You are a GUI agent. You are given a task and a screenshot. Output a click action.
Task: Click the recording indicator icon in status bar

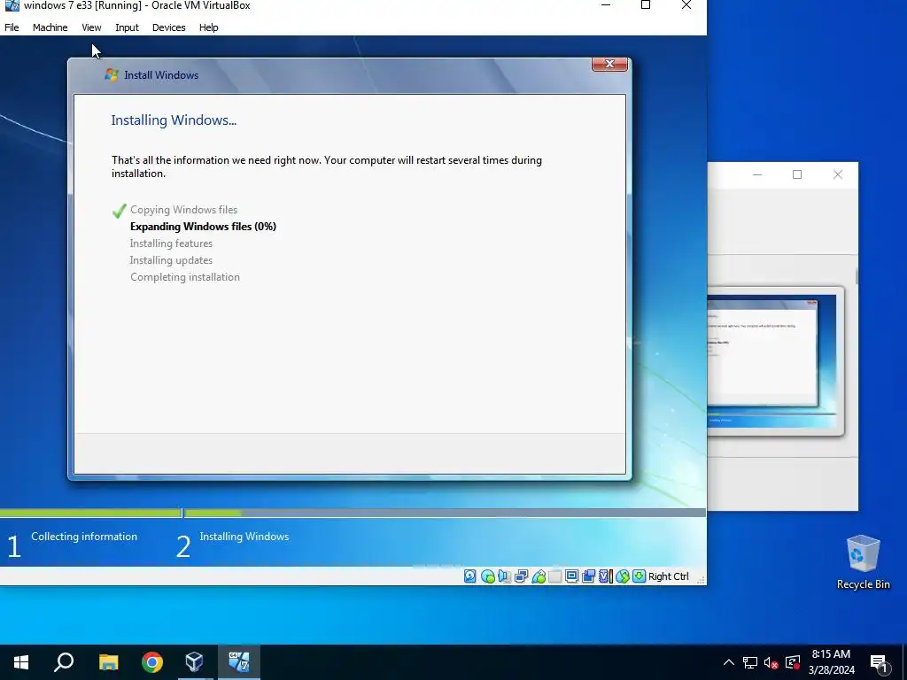(589, 576)
